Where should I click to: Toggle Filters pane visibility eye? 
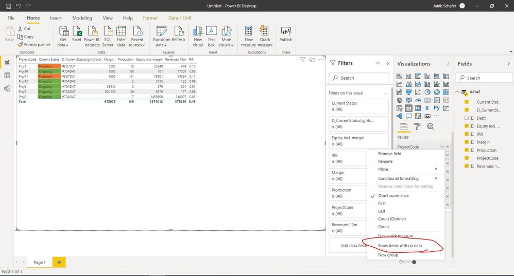[378, 63]
